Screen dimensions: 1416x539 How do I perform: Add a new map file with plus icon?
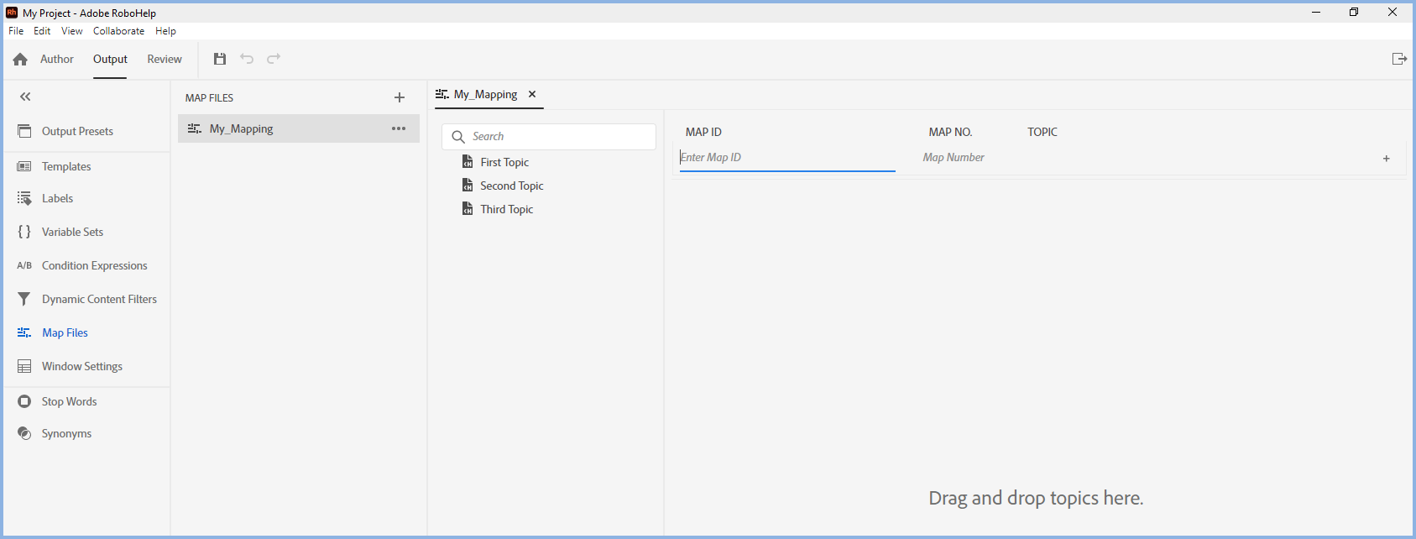tap(400, 97)
